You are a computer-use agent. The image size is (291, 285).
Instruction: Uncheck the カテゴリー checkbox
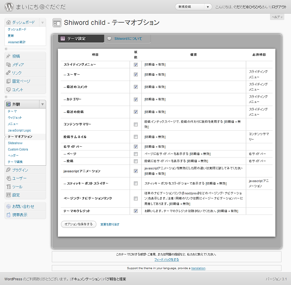click(136, 100)
